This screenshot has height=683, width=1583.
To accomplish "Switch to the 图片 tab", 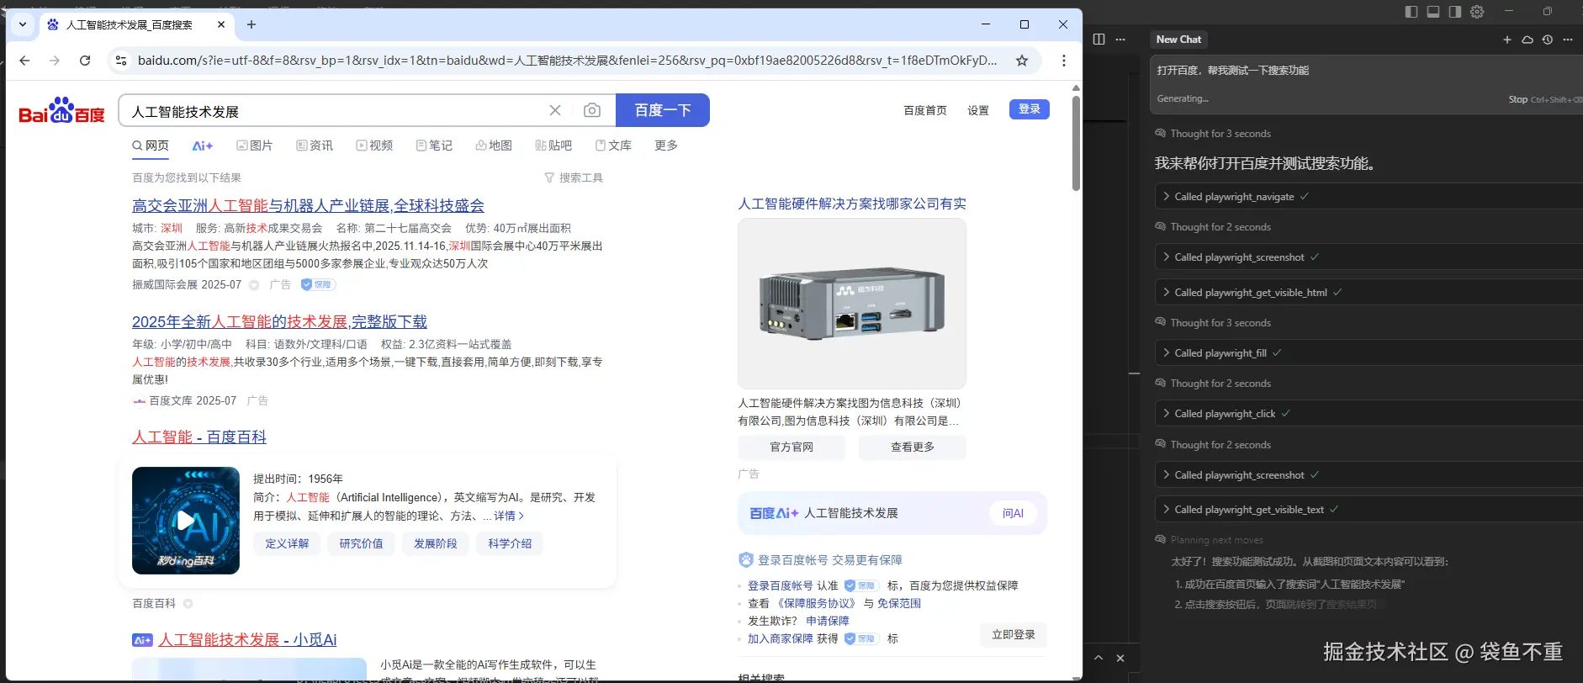I will (255, 146).
